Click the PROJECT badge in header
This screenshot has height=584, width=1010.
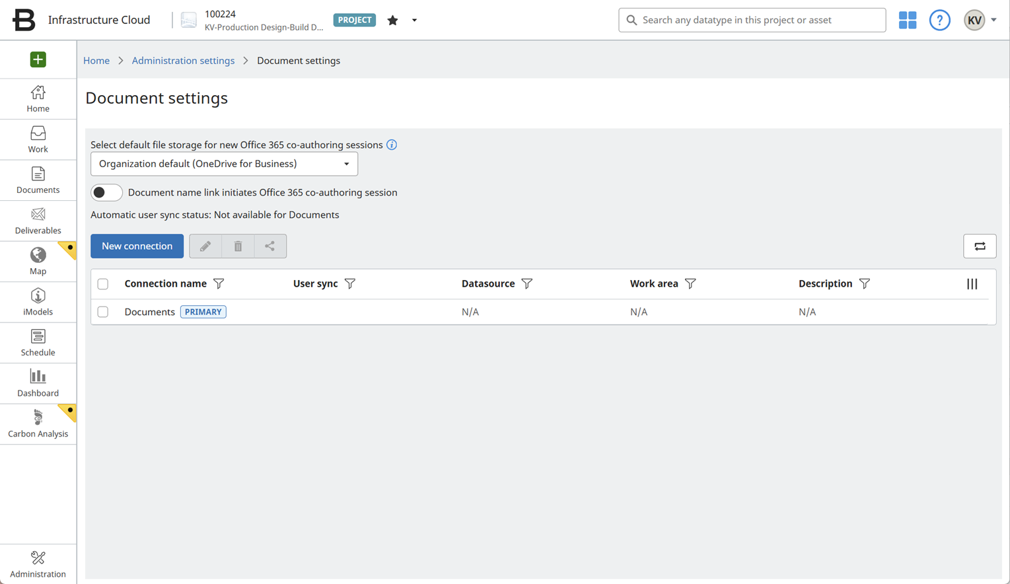point(355,20)
